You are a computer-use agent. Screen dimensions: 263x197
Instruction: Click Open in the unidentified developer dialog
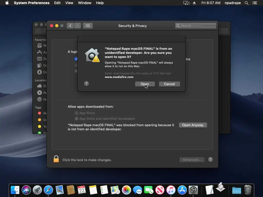[145, 84]
